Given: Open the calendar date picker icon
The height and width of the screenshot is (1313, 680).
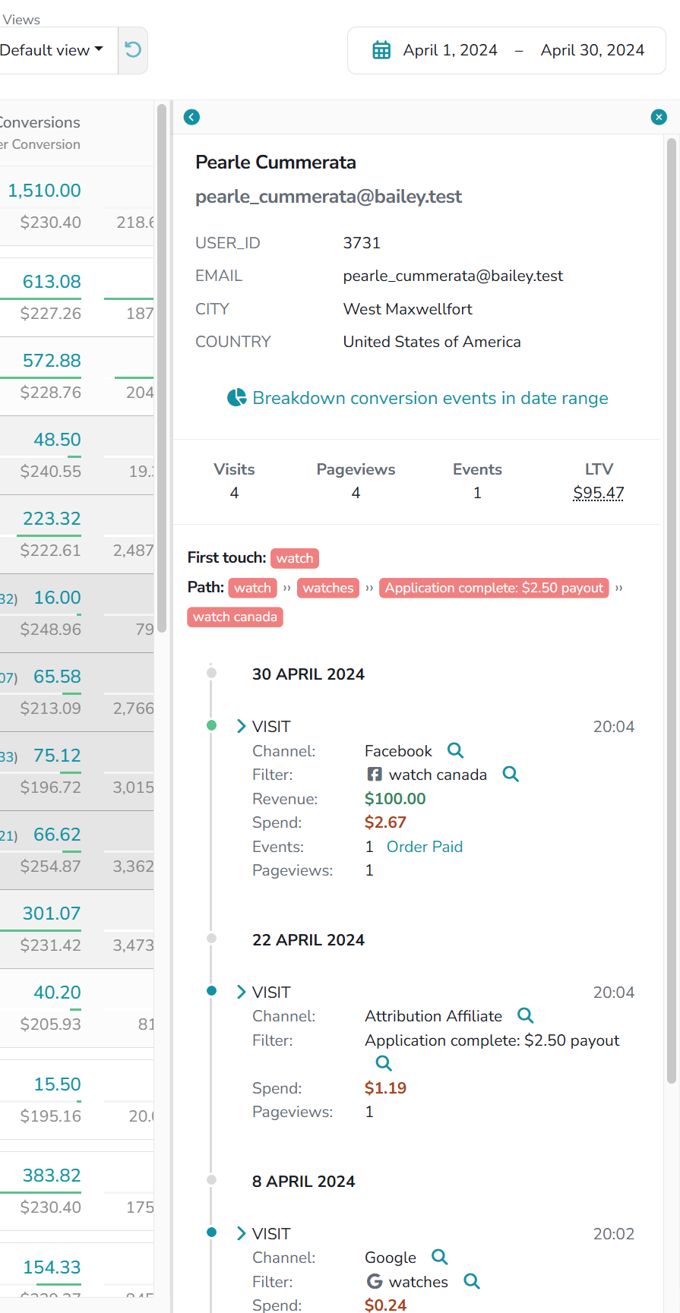Looking at the screenshot, I should (381, 50).
